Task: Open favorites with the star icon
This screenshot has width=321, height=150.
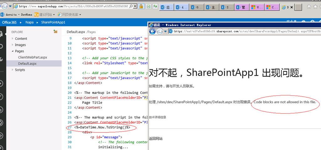Action: 316,7
